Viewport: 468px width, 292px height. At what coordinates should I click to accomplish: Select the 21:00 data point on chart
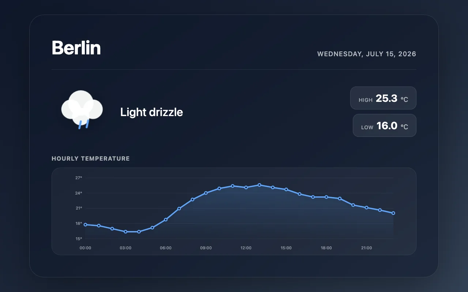366,207
